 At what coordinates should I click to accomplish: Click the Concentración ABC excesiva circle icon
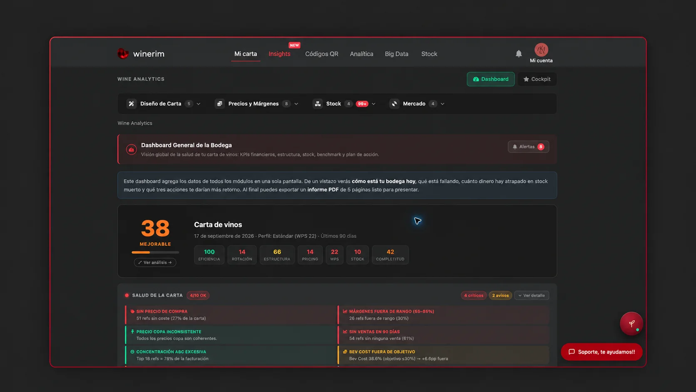click(x=132, y=352)
